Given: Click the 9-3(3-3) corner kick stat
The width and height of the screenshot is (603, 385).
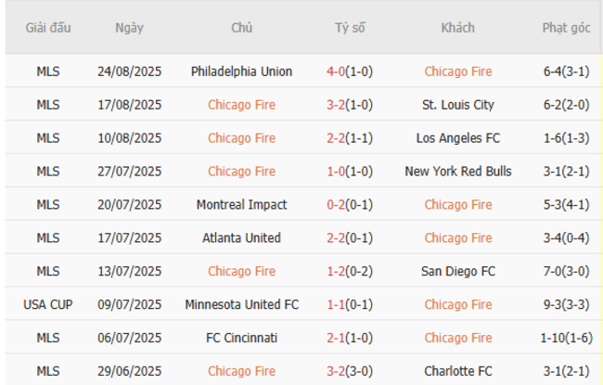Looking at the screenshot, I should tap(566, 305).
